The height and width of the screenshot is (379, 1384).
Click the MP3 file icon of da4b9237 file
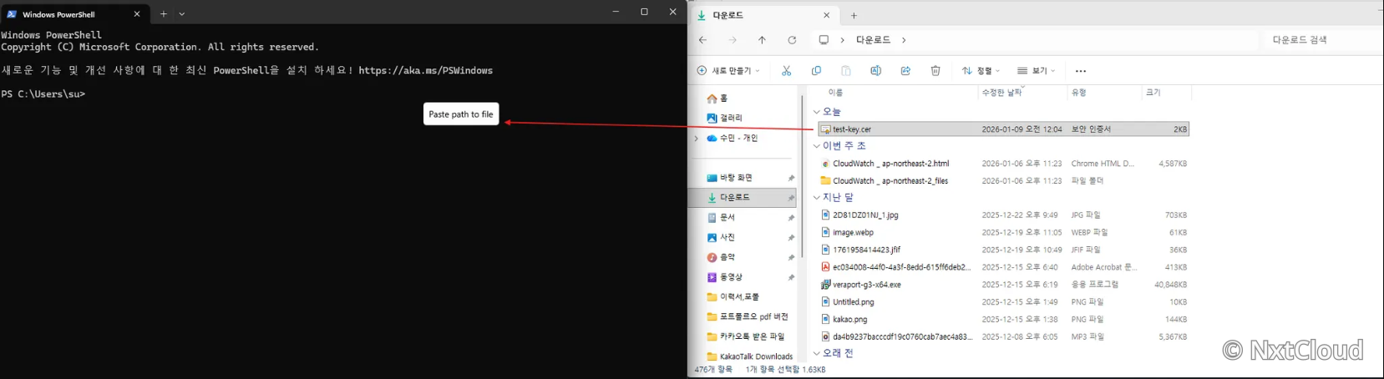(x=826, y=336)
